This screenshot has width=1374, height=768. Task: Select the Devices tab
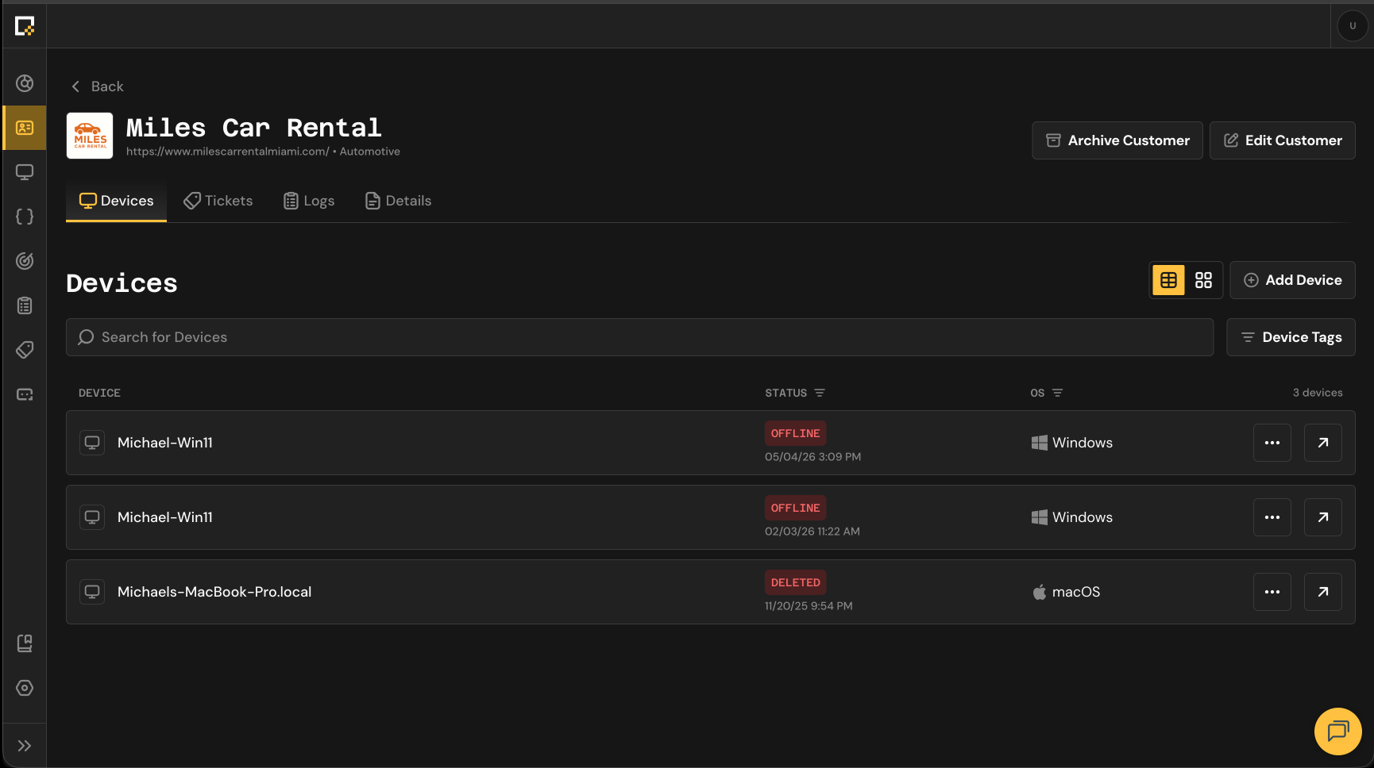[x=116, y=201]
